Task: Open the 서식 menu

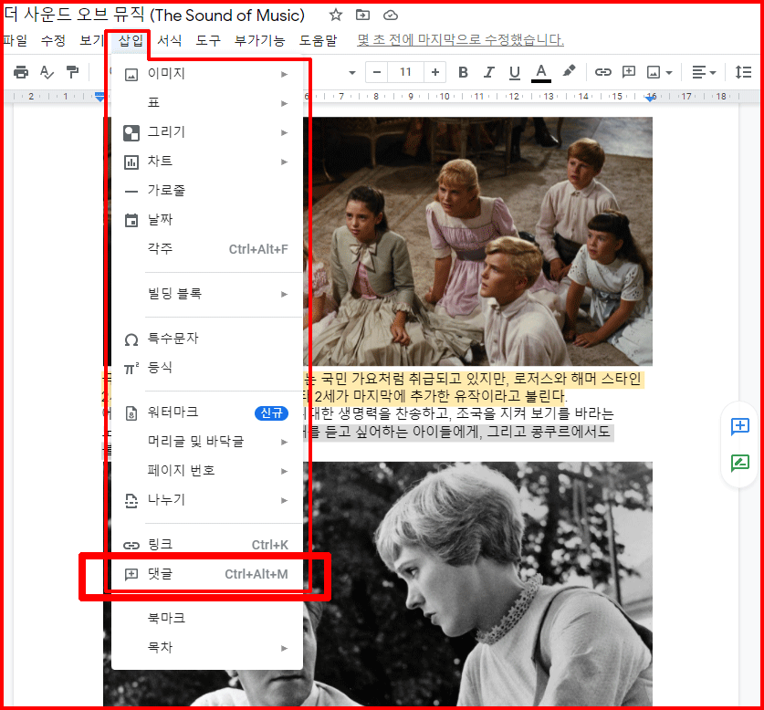Action: point(170,40)
